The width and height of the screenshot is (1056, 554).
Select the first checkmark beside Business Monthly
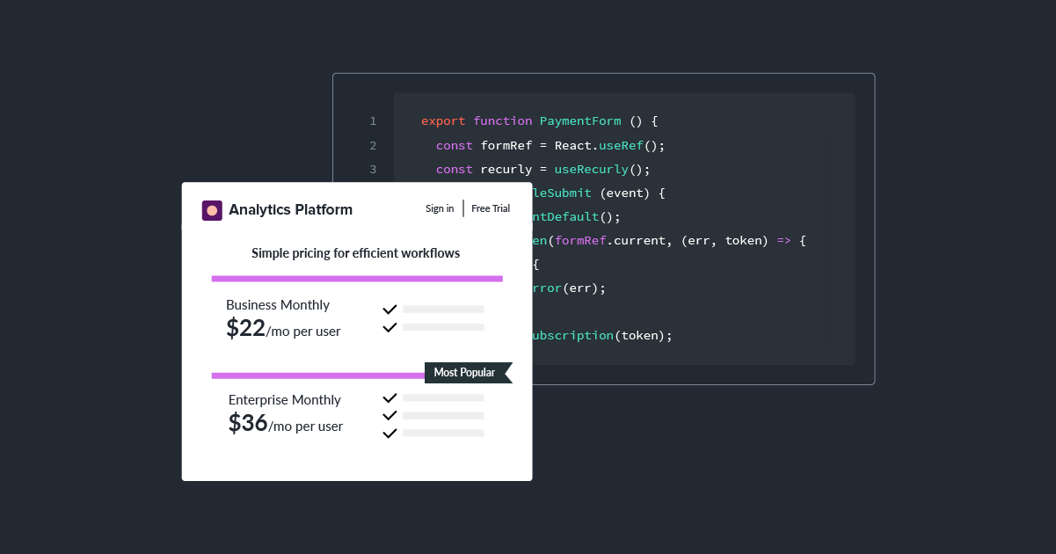tap(390, 309)
